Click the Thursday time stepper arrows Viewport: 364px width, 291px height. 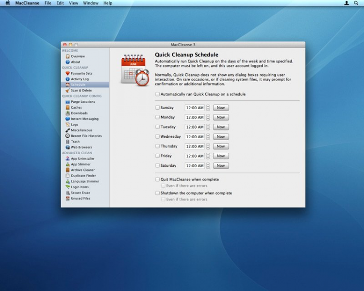point(208,146)
